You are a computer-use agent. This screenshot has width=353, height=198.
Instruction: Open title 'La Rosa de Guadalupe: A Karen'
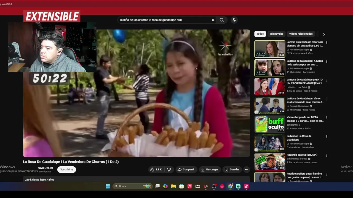tap(305, 63)
